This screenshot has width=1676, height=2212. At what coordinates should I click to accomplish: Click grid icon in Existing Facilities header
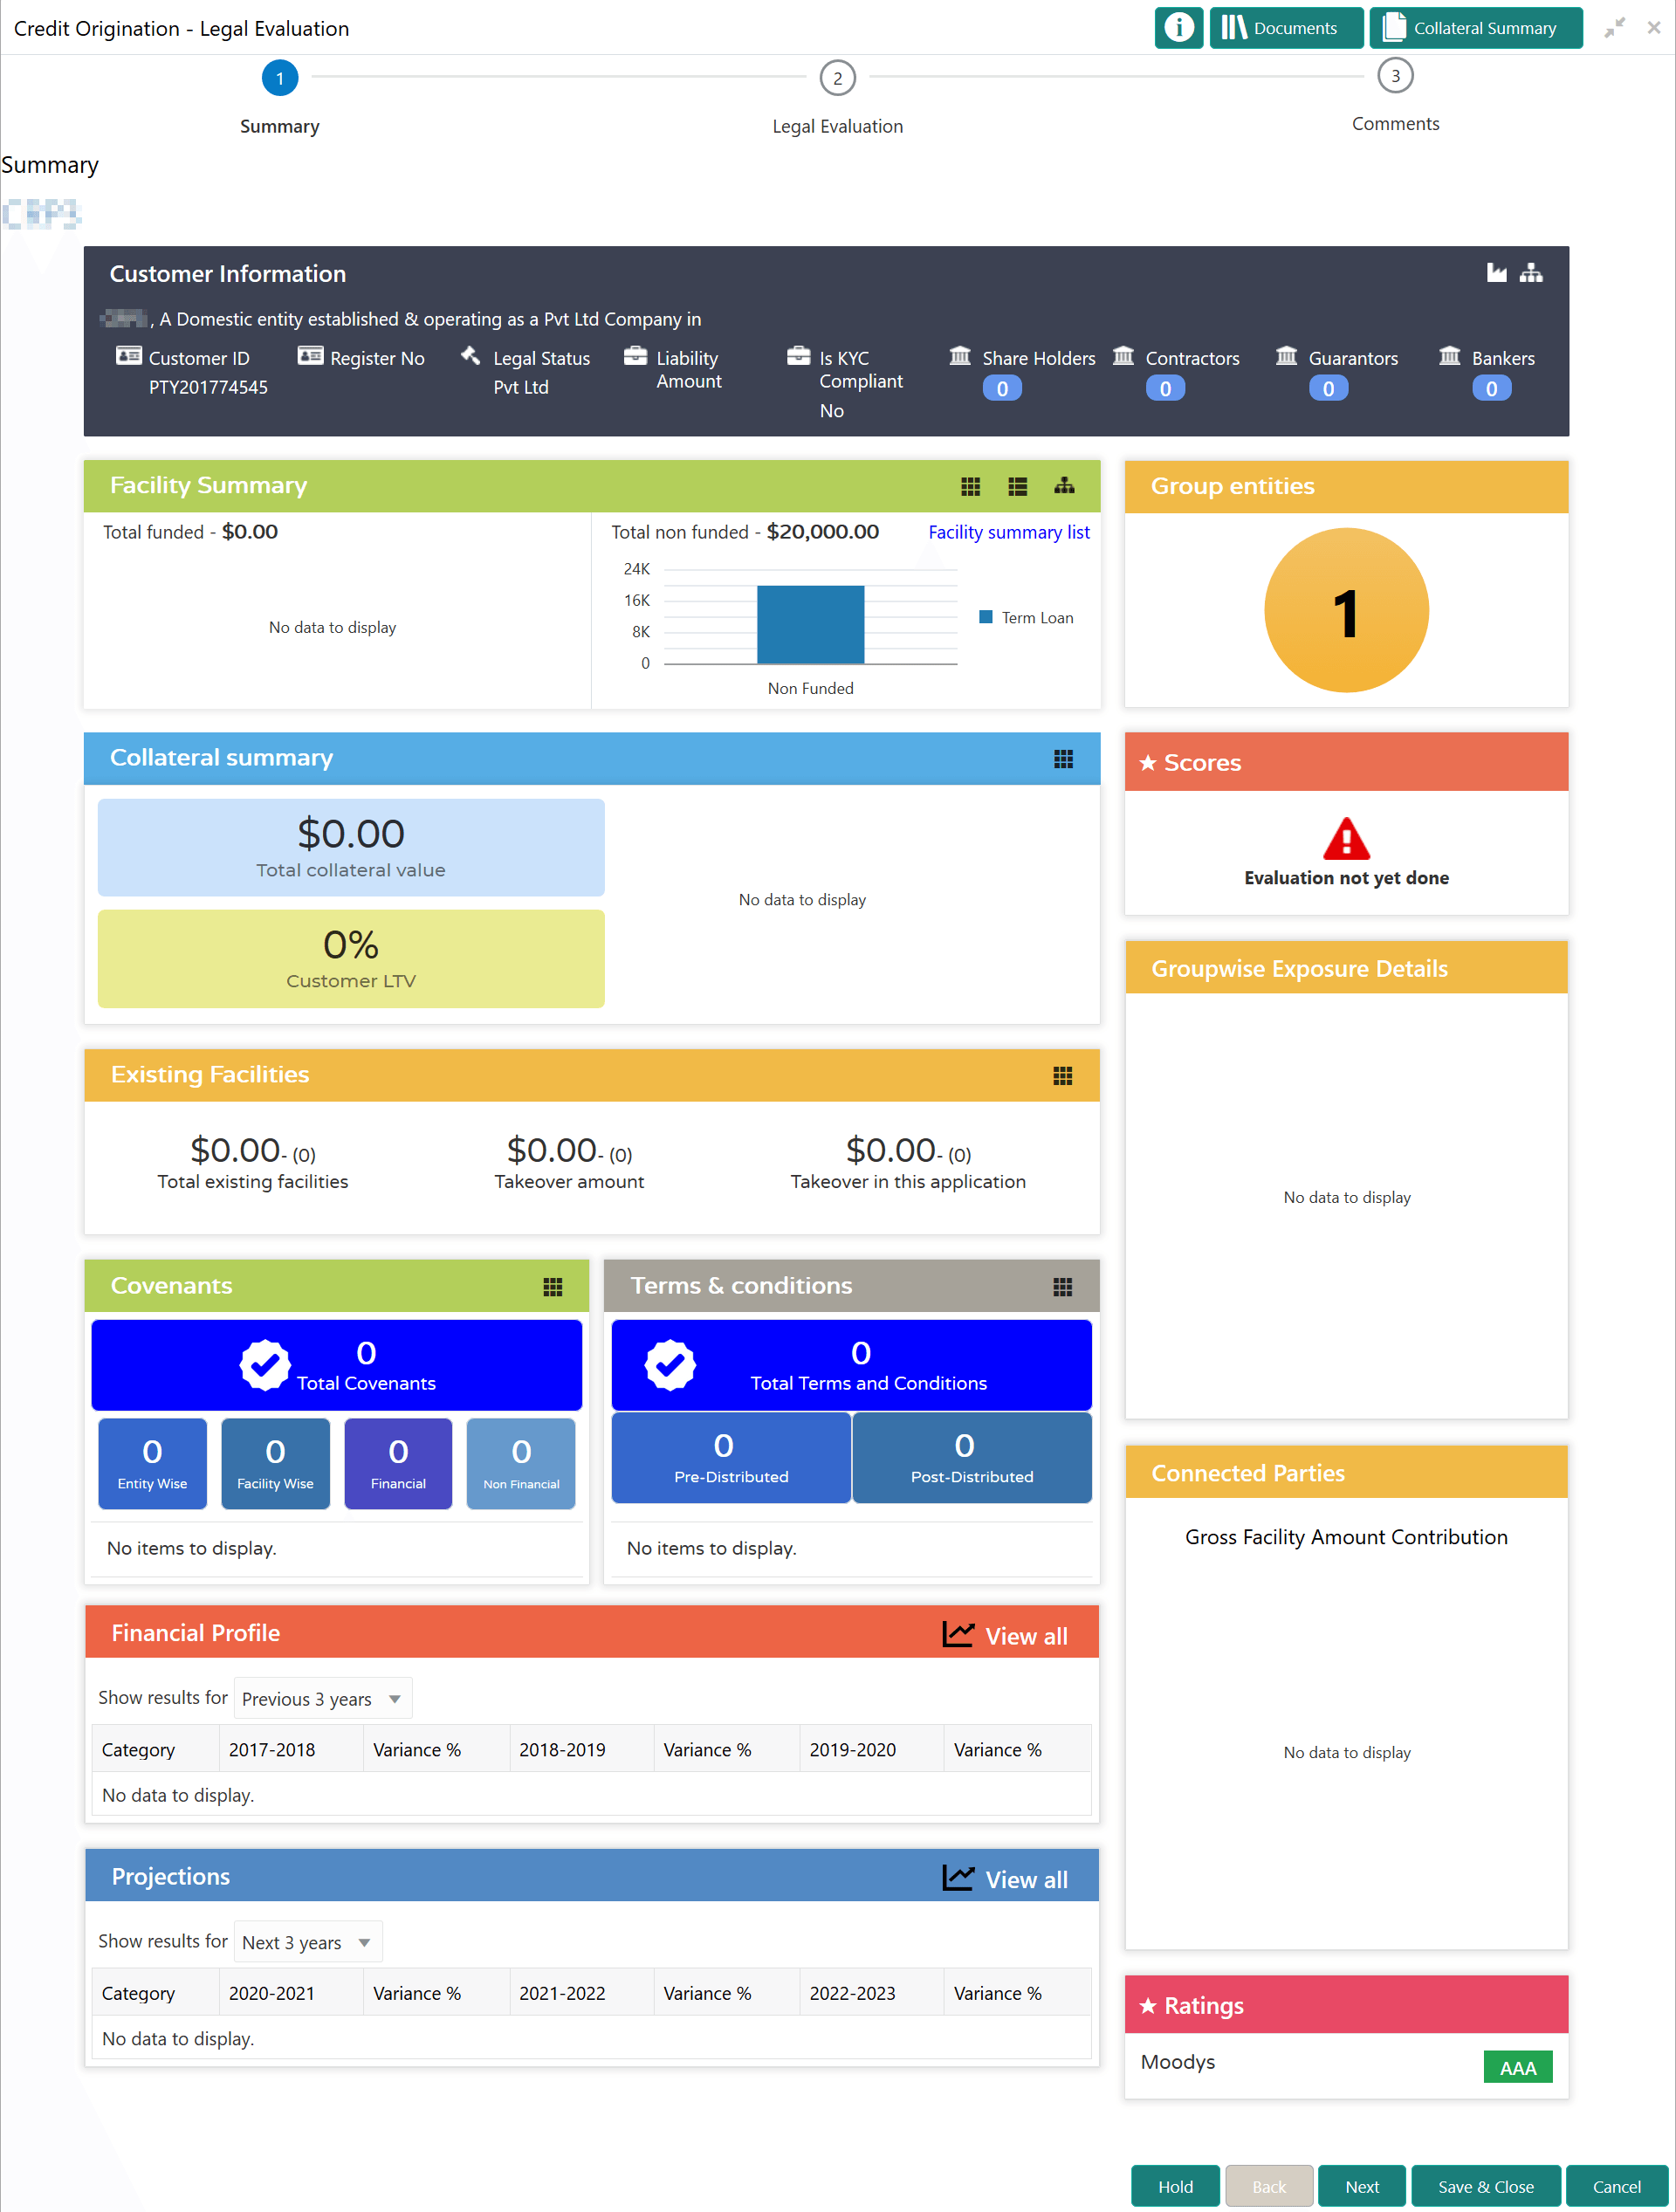tap(1062, 1076)
